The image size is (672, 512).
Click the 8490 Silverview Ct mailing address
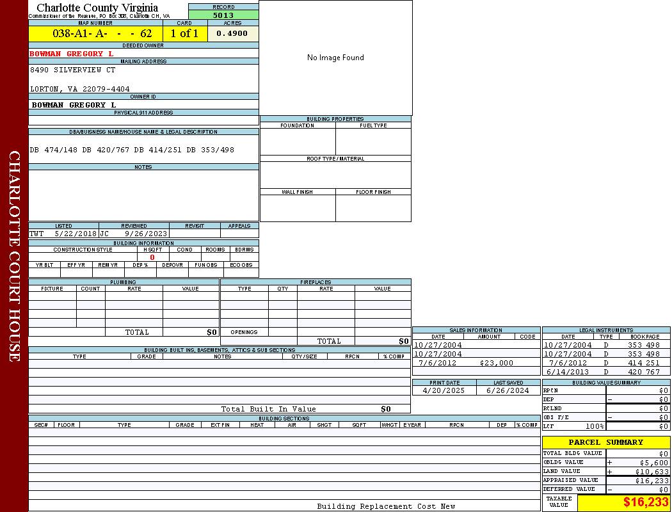(x=73, y=70)
